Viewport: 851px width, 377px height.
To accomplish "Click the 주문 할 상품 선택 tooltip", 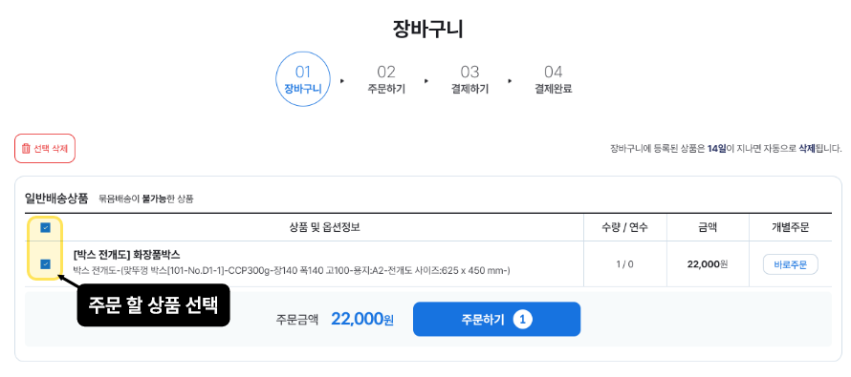I will point(154,305).
